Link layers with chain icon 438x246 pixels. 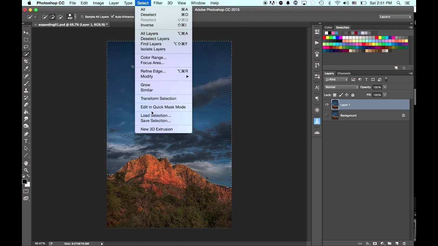coord(360,244)
